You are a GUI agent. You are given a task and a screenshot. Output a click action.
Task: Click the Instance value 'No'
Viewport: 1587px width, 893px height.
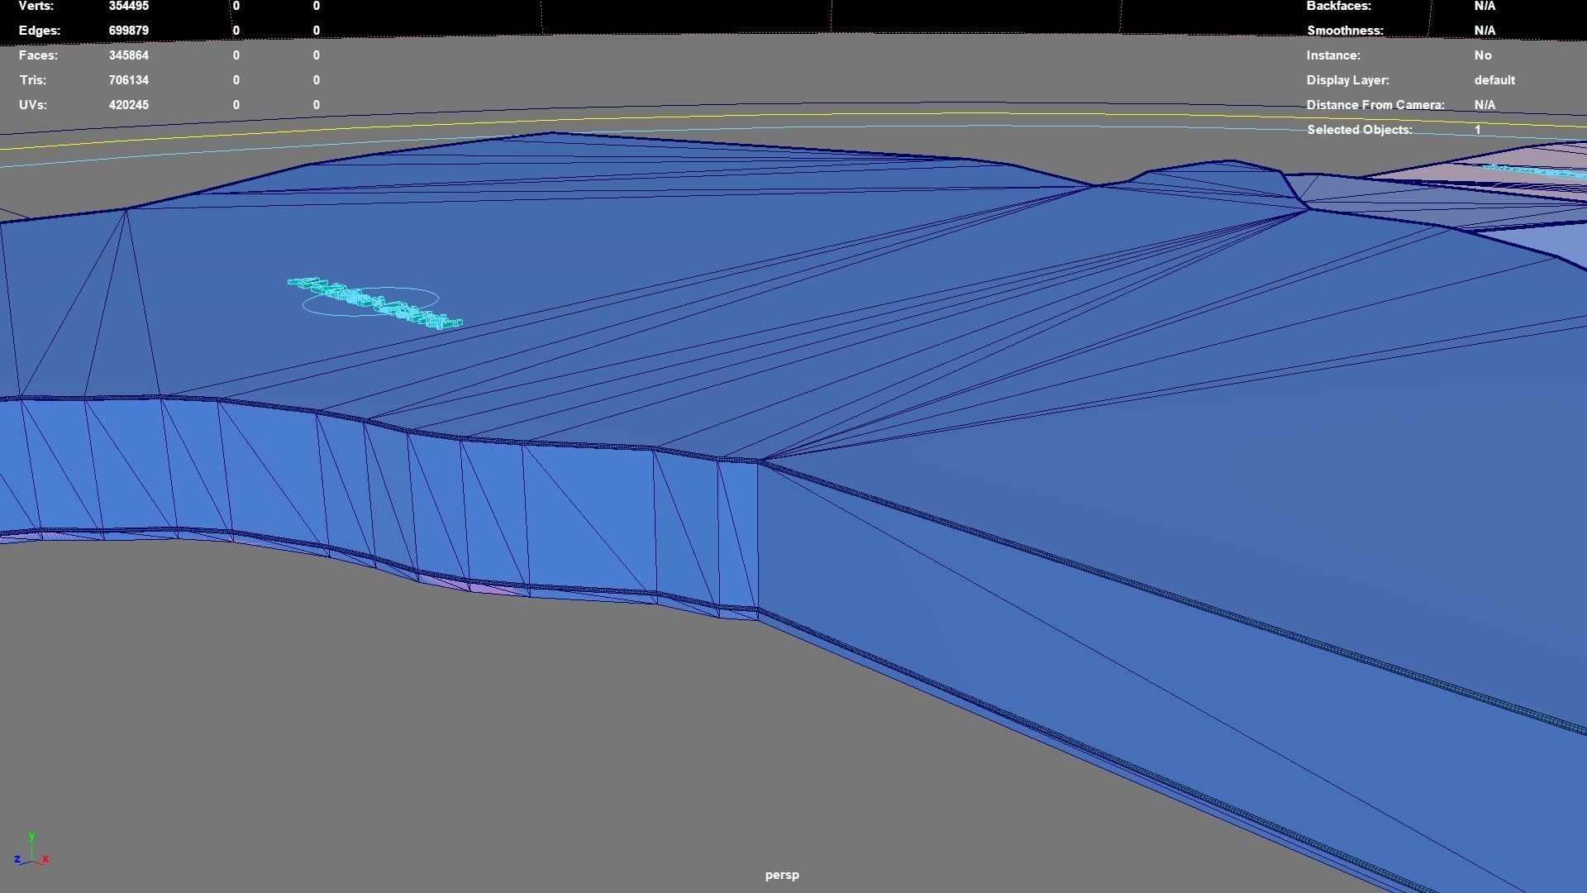1482,55
